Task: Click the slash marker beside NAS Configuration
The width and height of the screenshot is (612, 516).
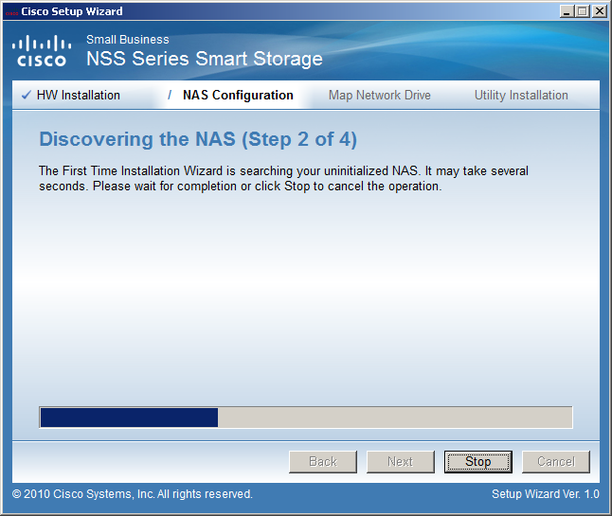Action: (x=170, y=95)
